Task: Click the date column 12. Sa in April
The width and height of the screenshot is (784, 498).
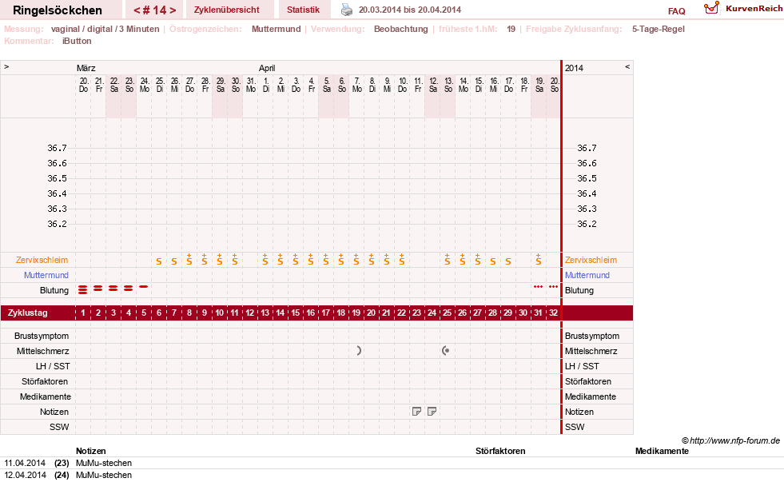Action: click(x=432, y=85)
